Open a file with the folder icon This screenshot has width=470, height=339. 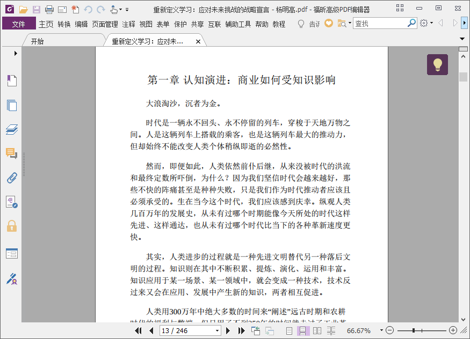(x=24, y=10)
